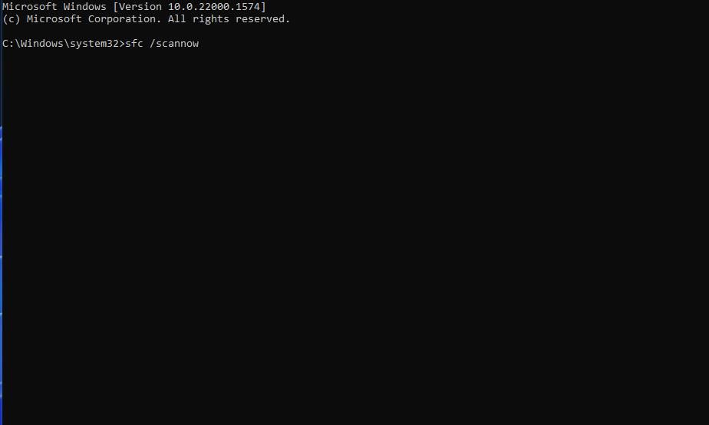
Task: Click the word All in the copyright line
Action: point(176,19)
